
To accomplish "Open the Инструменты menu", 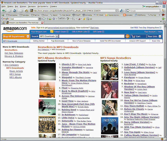I will (43, 6).
